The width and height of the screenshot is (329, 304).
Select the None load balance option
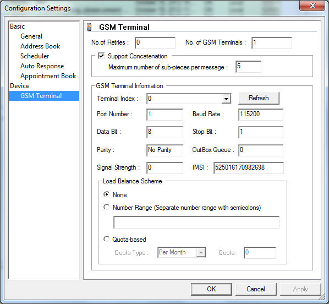[106, 194]
